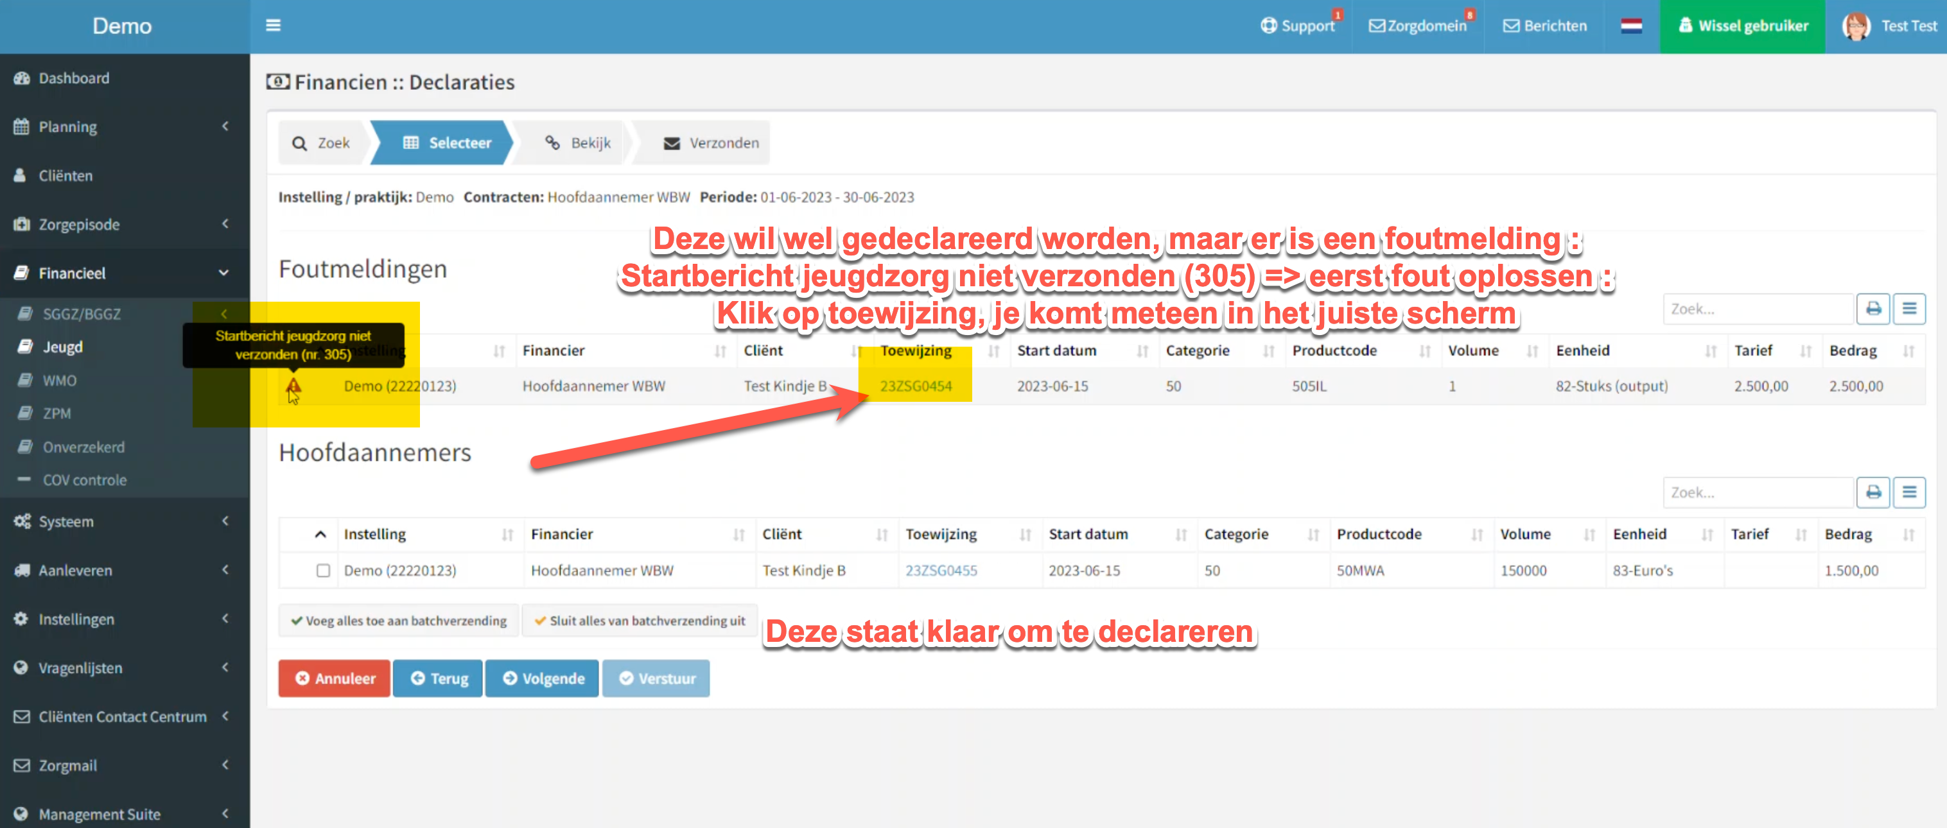Open Berichten inbox
The height and width of the screenshot is (828, 1947).
[1544, 26]
